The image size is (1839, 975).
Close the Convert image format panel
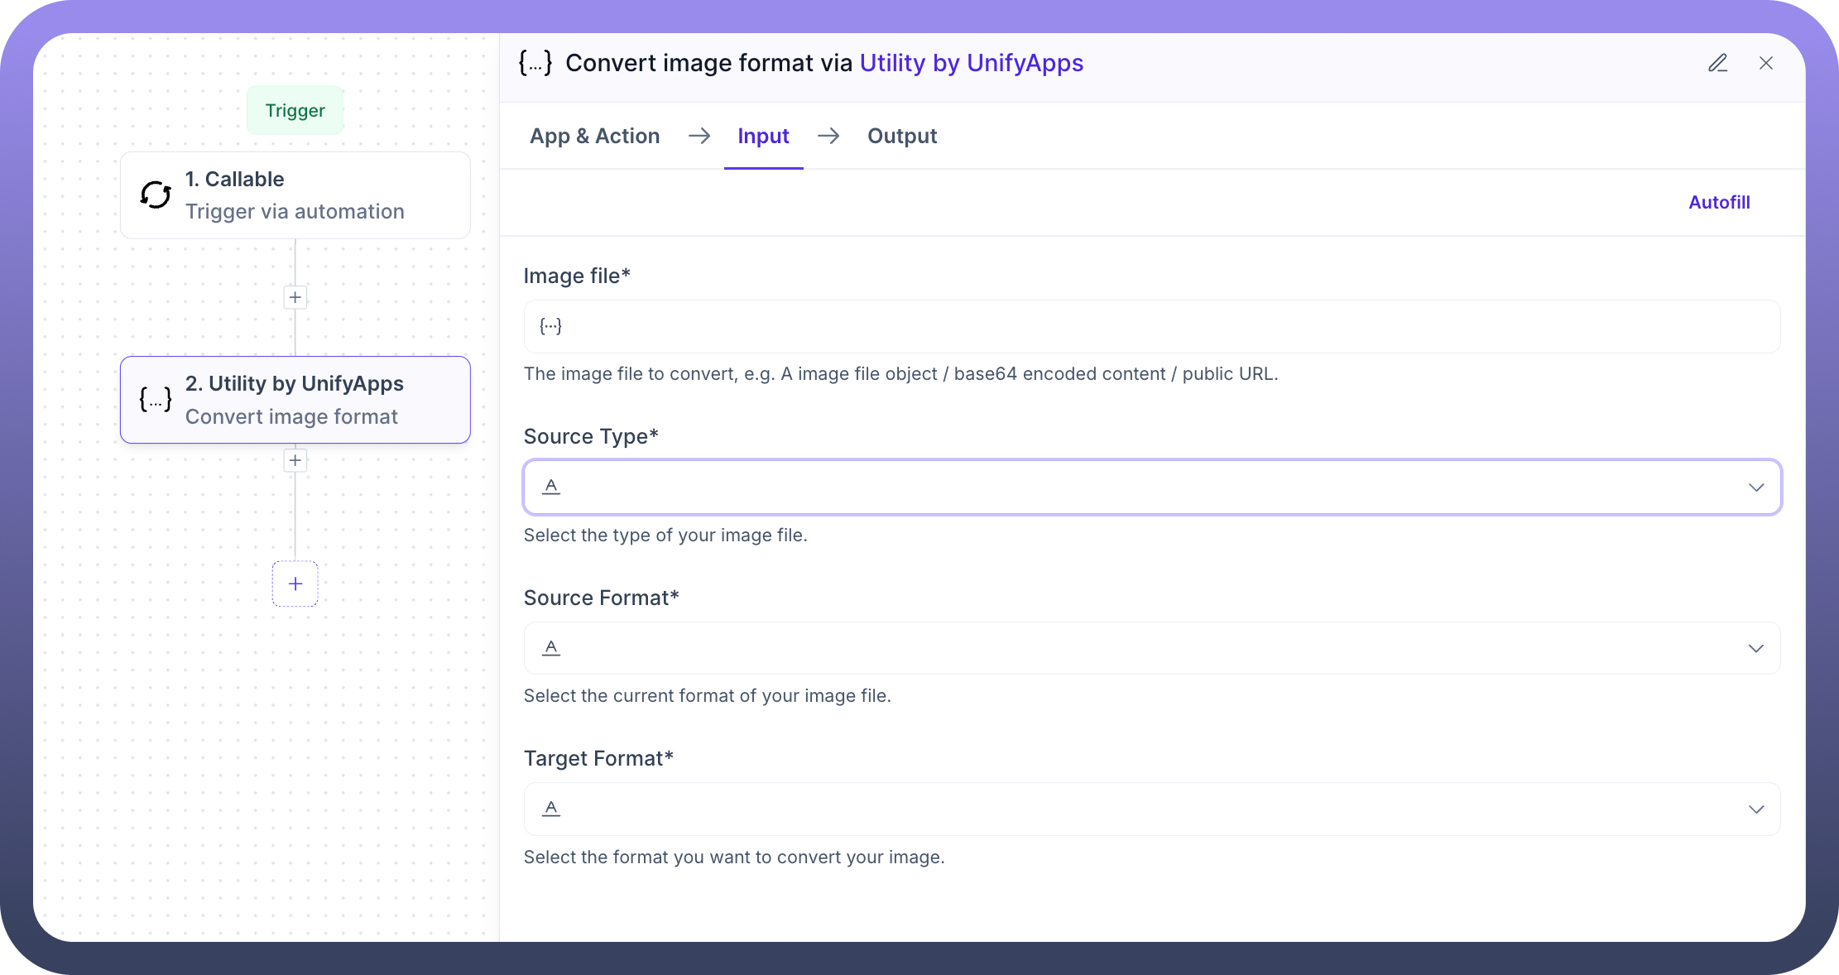[x=1765, y=63]
